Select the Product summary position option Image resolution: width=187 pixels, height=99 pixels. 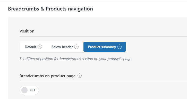[x=105, y=47]
